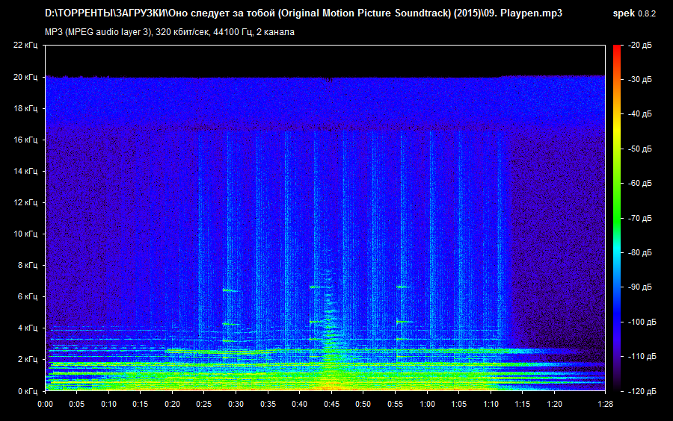Click the 1:15 time axis label

tap(523, 404)
